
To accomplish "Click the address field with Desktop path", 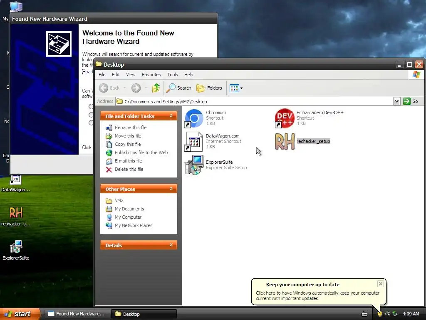I will coord(254,102).
